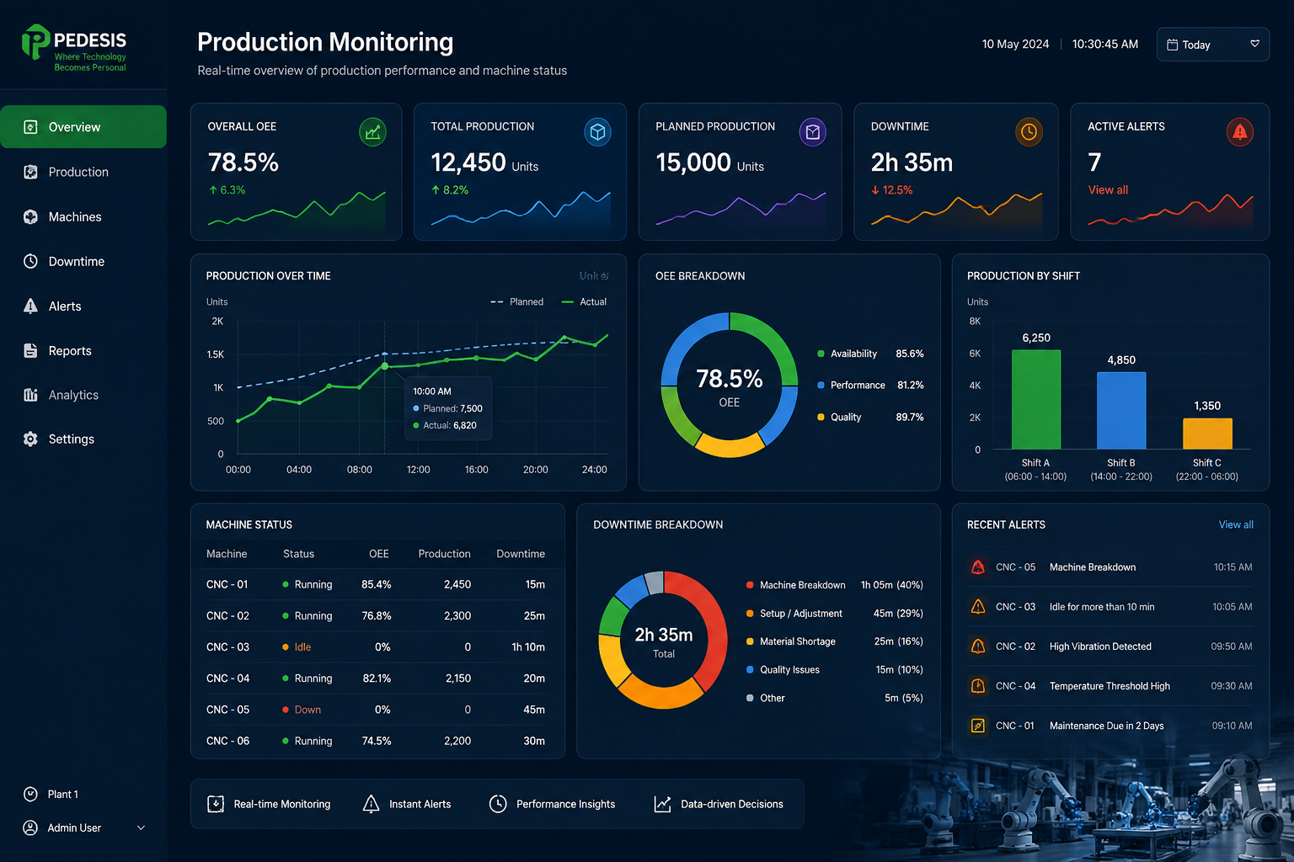Click the Downtime clock icon in card

(x=1029, y=132)
